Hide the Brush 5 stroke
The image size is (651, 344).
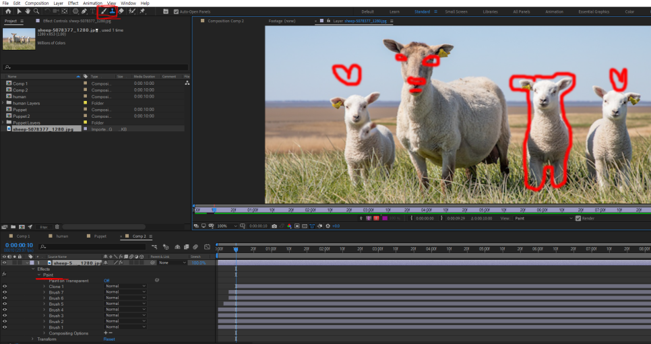click(x=5, y=304)
